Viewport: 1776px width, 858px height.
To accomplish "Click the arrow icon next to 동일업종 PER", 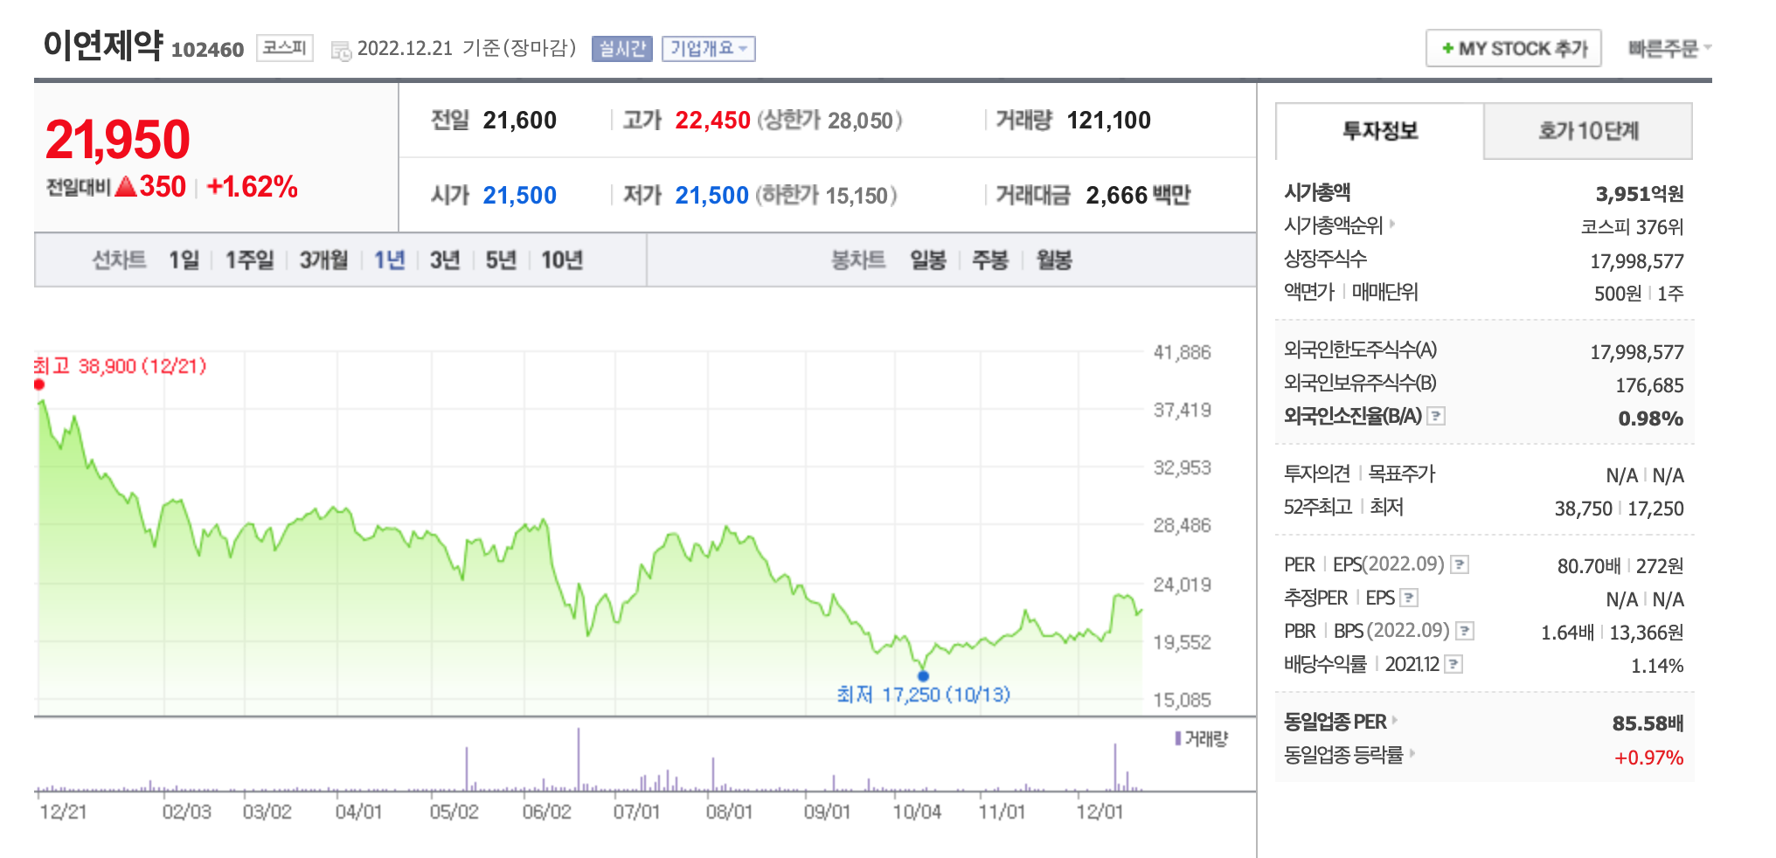I will (x=1395, y=720).
